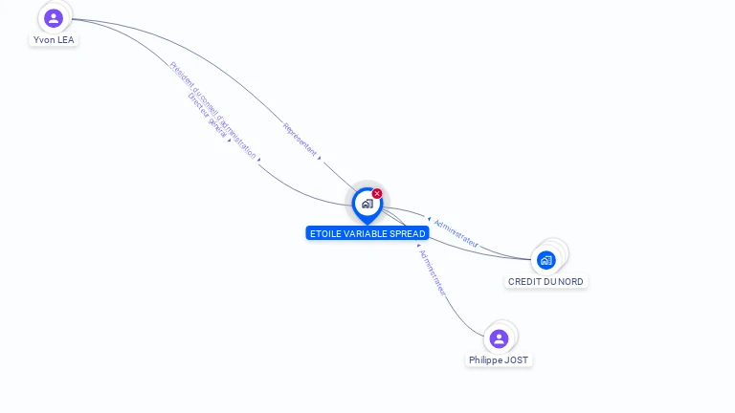Click Administrateur label toward Philippe JOST

point(433,272)
